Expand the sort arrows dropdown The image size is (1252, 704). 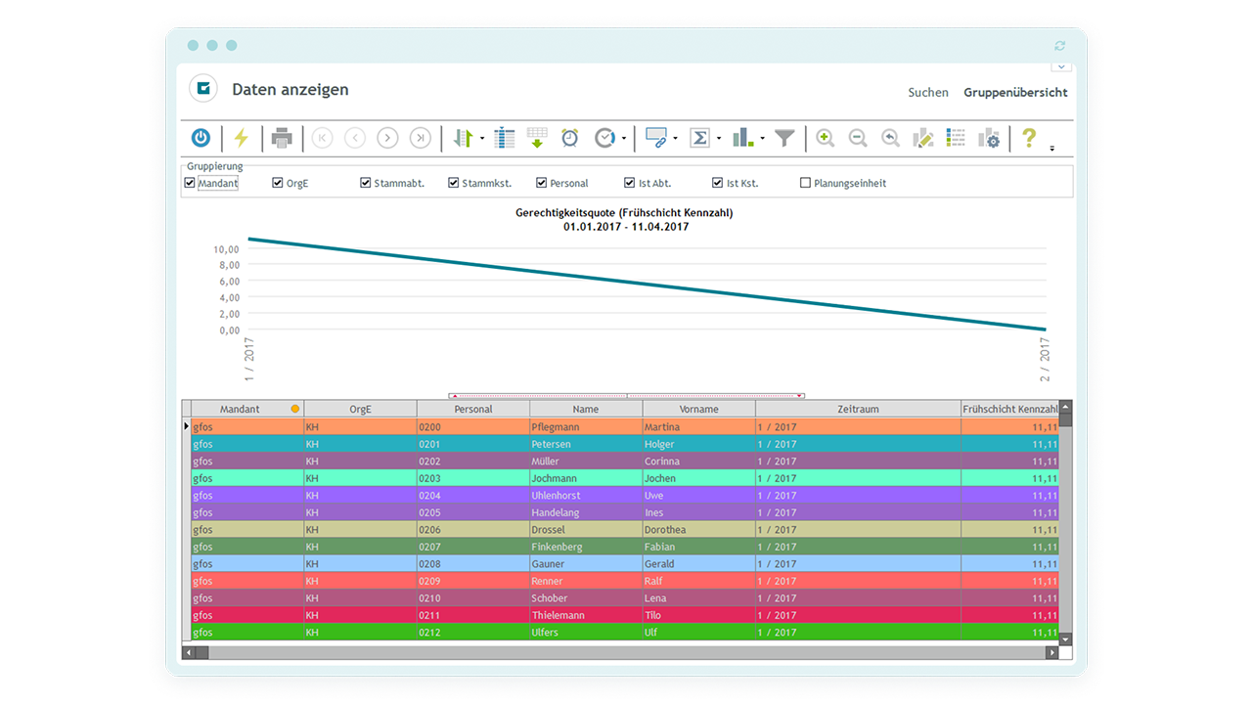coord(482,139)
